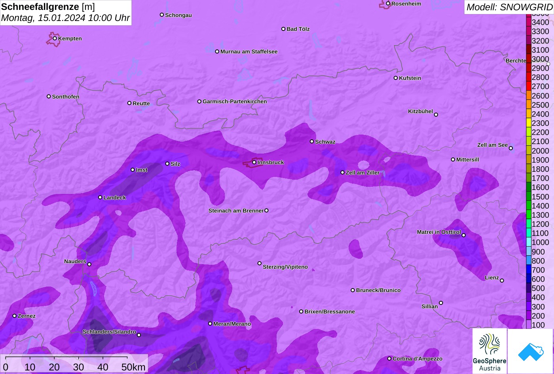Click the Kitzbühel city marker dot
The image size is (554, 374).
point(436,115)
